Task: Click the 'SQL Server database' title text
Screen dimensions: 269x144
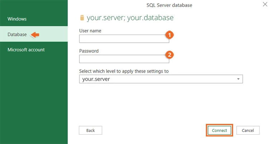Action: click(169, 5)
